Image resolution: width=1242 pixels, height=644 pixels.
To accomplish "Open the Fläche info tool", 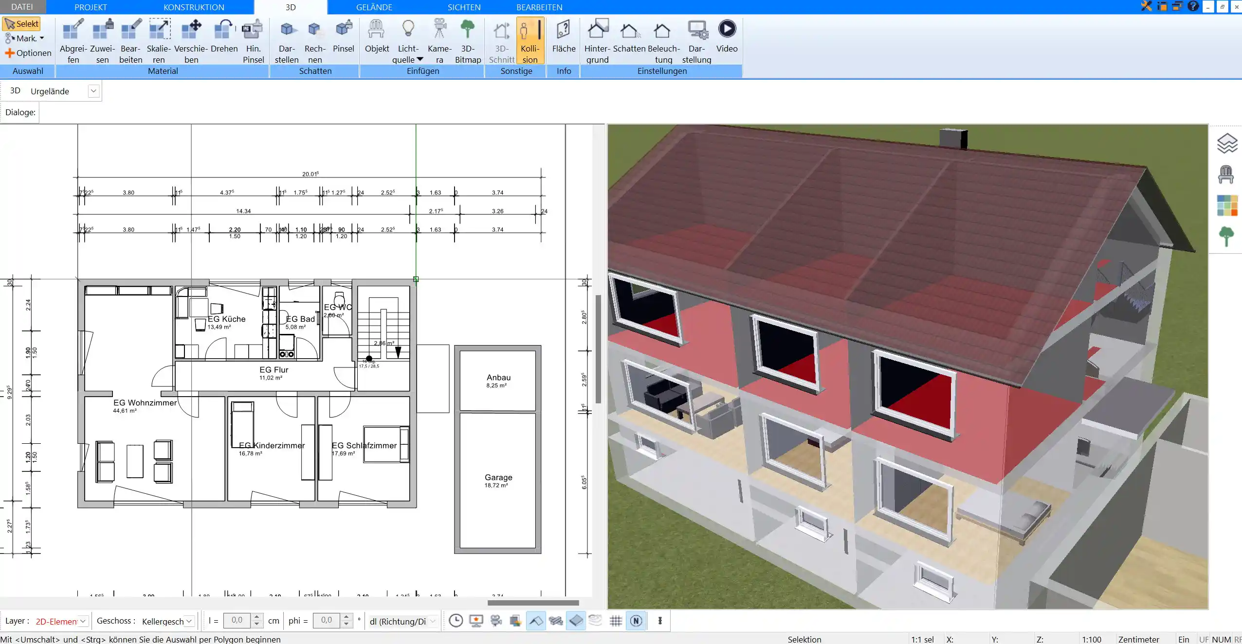I will [x=564, y=36].
